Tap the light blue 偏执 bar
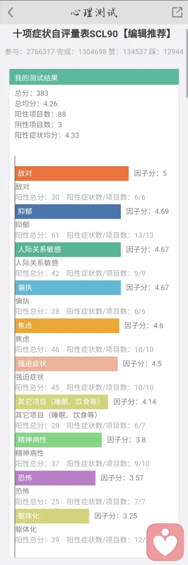This screenshot has height=565, width=188. point(68,288)
